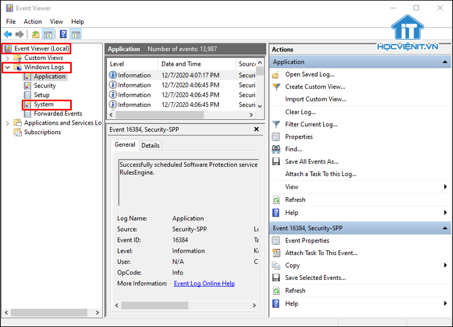This screenshot has width=453, height=327.
Task: Select the System log in the tree
Action: [x=43, y=105]
